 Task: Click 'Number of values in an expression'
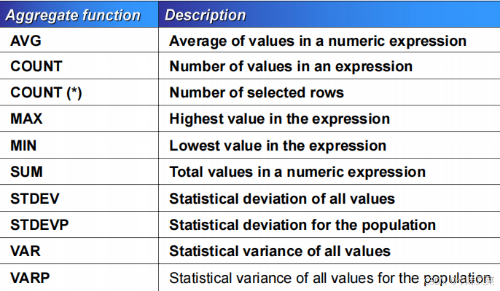tap(291, 66)
